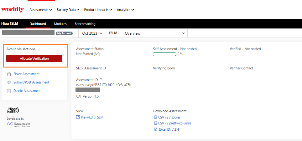Click the CSV v2 scores file icon
Image resolution: width=302 pixels, height=141 pixels.
[x=156, y=117]
